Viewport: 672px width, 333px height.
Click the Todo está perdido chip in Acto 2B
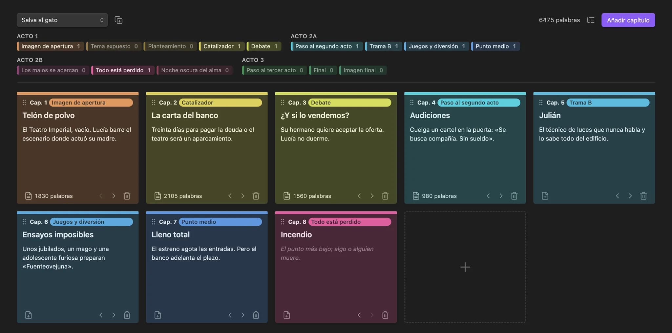click(123, 70)
